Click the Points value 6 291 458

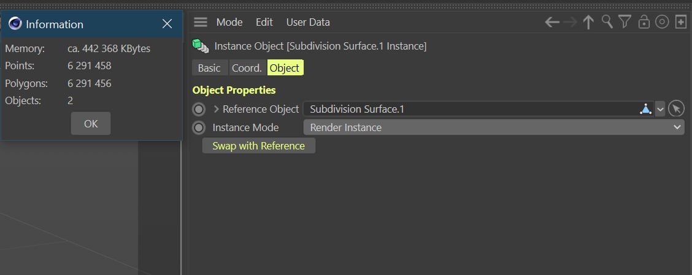pos(90,66)
